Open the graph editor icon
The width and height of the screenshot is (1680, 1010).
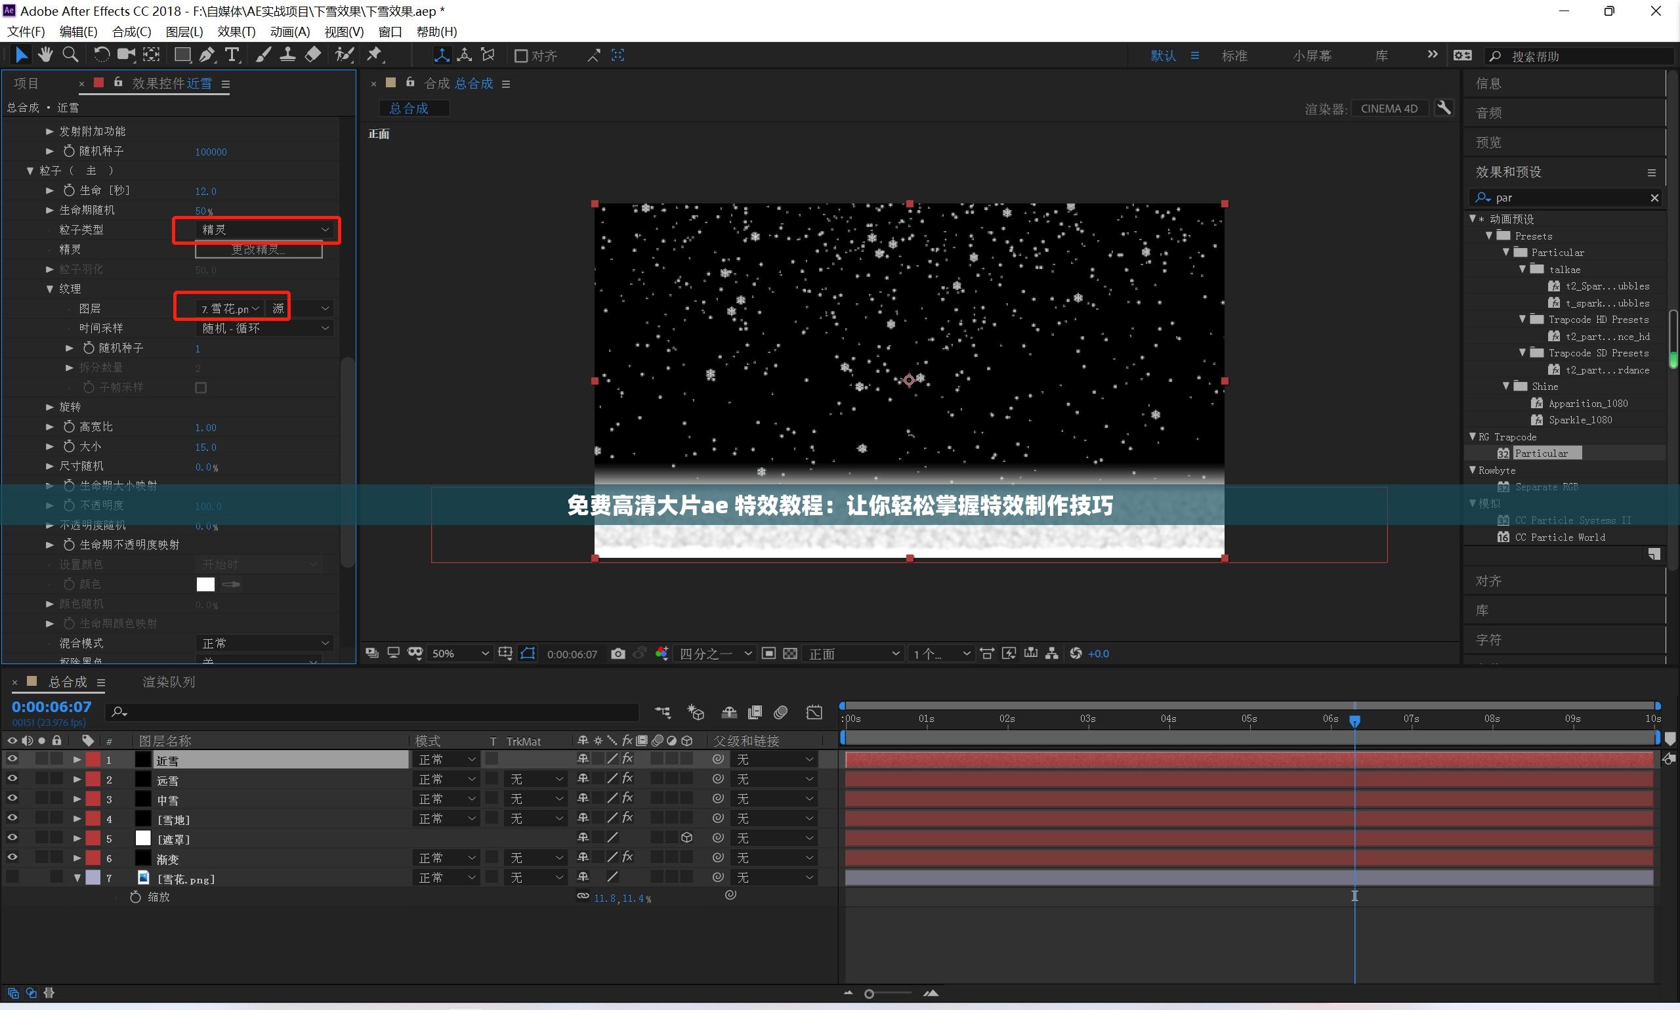(814, 713)
